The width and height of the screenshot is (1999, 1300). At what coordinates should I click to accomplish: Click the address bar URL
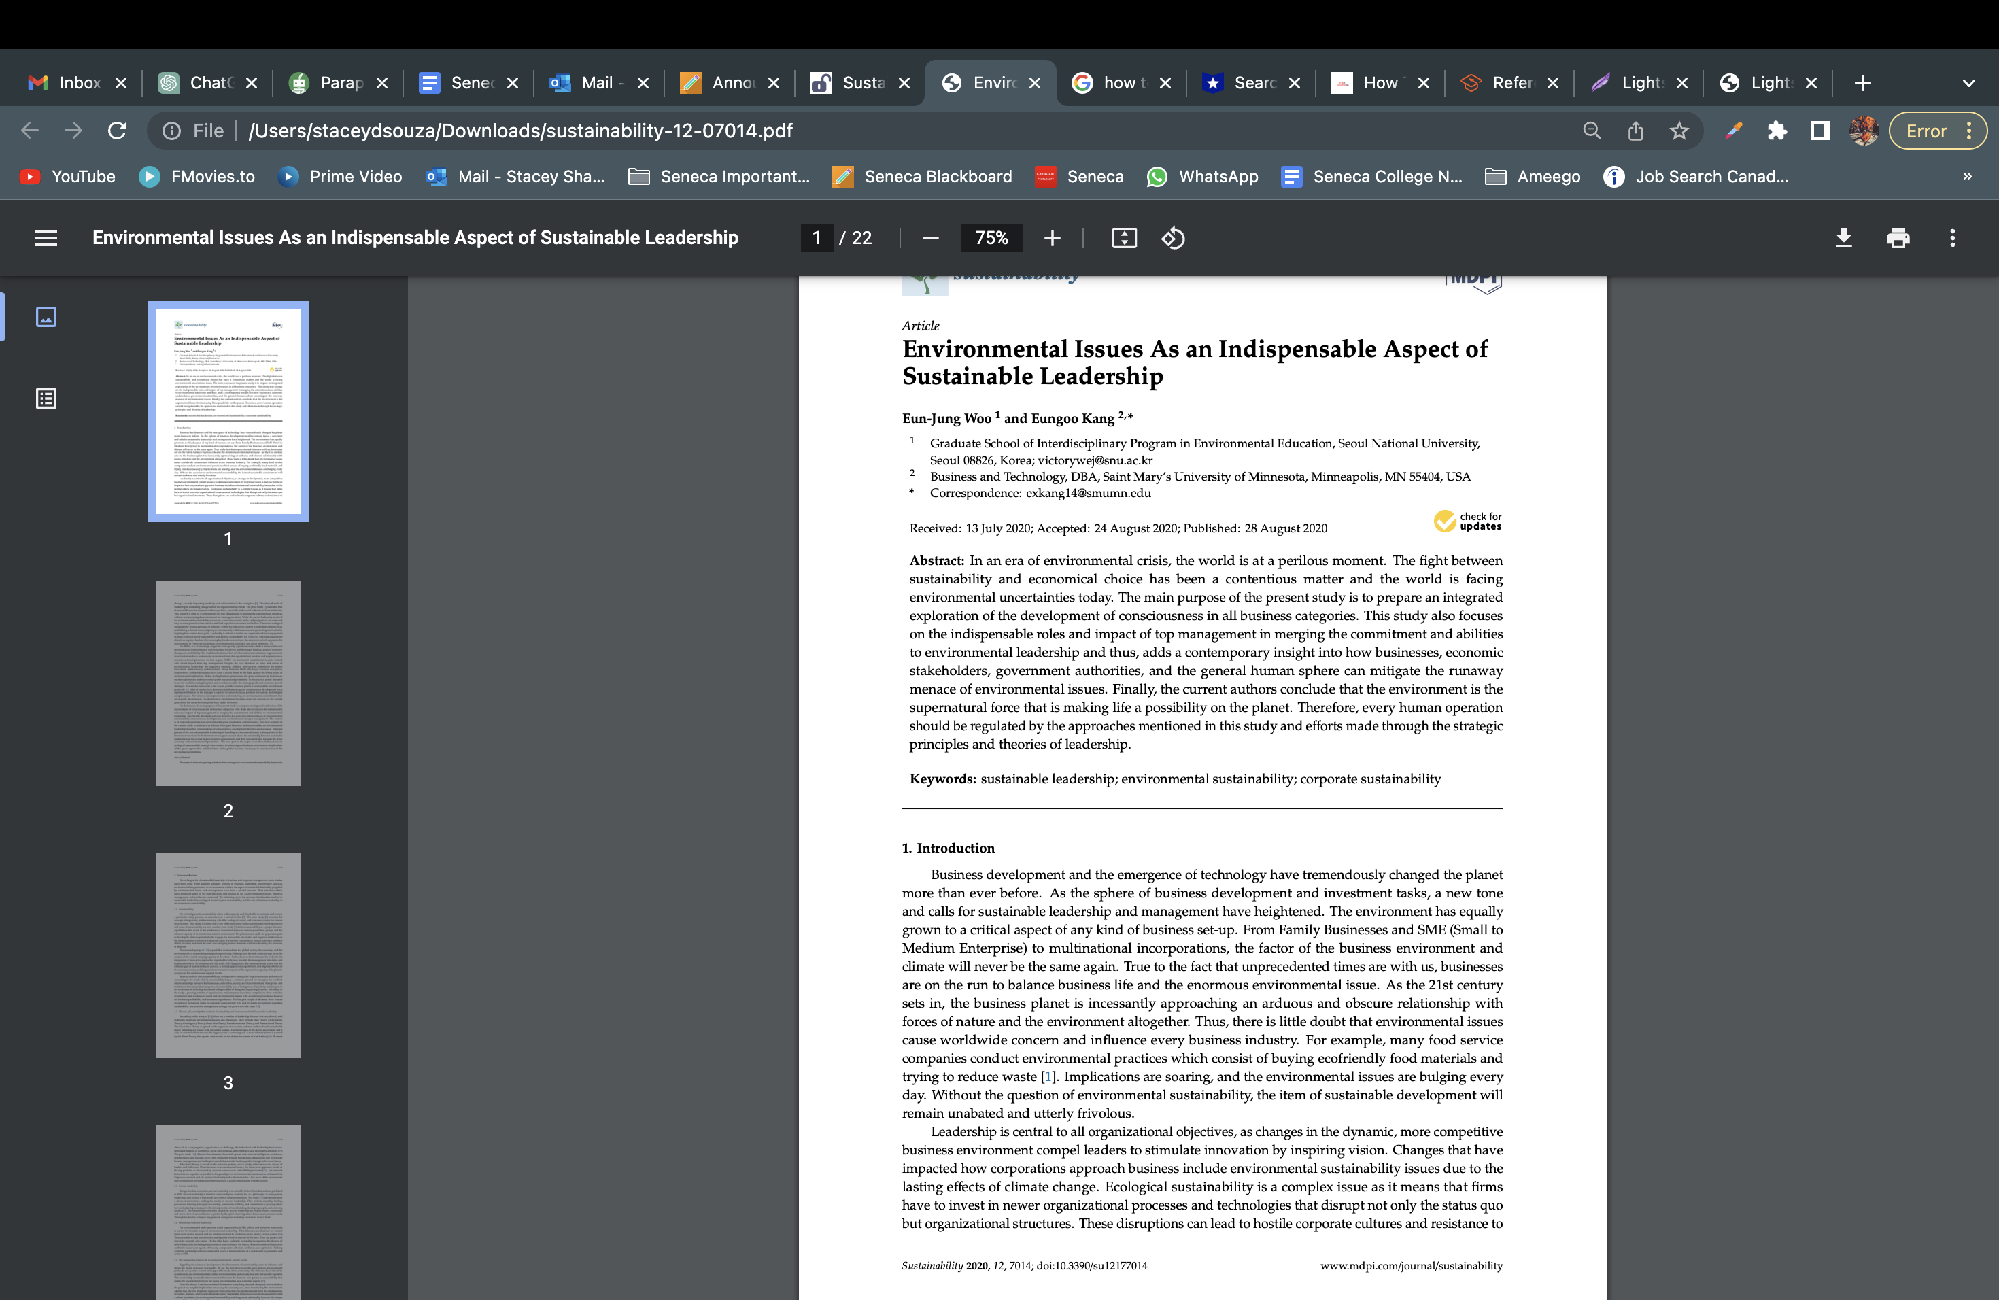pos(520,130)
